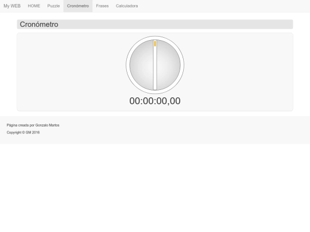The image size is (310, 232).
Task: Click the Cronómetro page heading
Action: (x=39, y=24)
